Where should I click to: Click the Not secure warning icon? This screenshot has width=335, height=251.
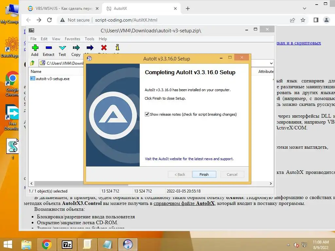(x=62, y=20)
